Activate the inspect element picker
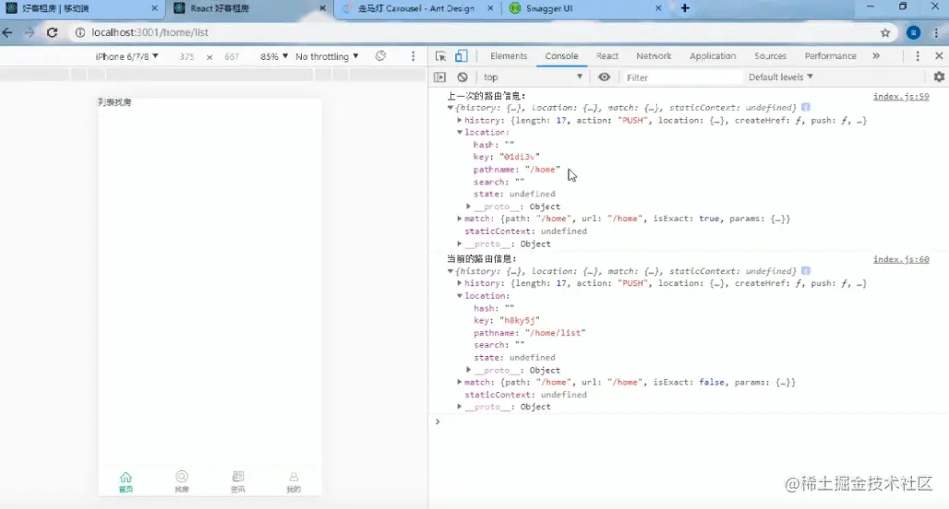 coord(440,56)
